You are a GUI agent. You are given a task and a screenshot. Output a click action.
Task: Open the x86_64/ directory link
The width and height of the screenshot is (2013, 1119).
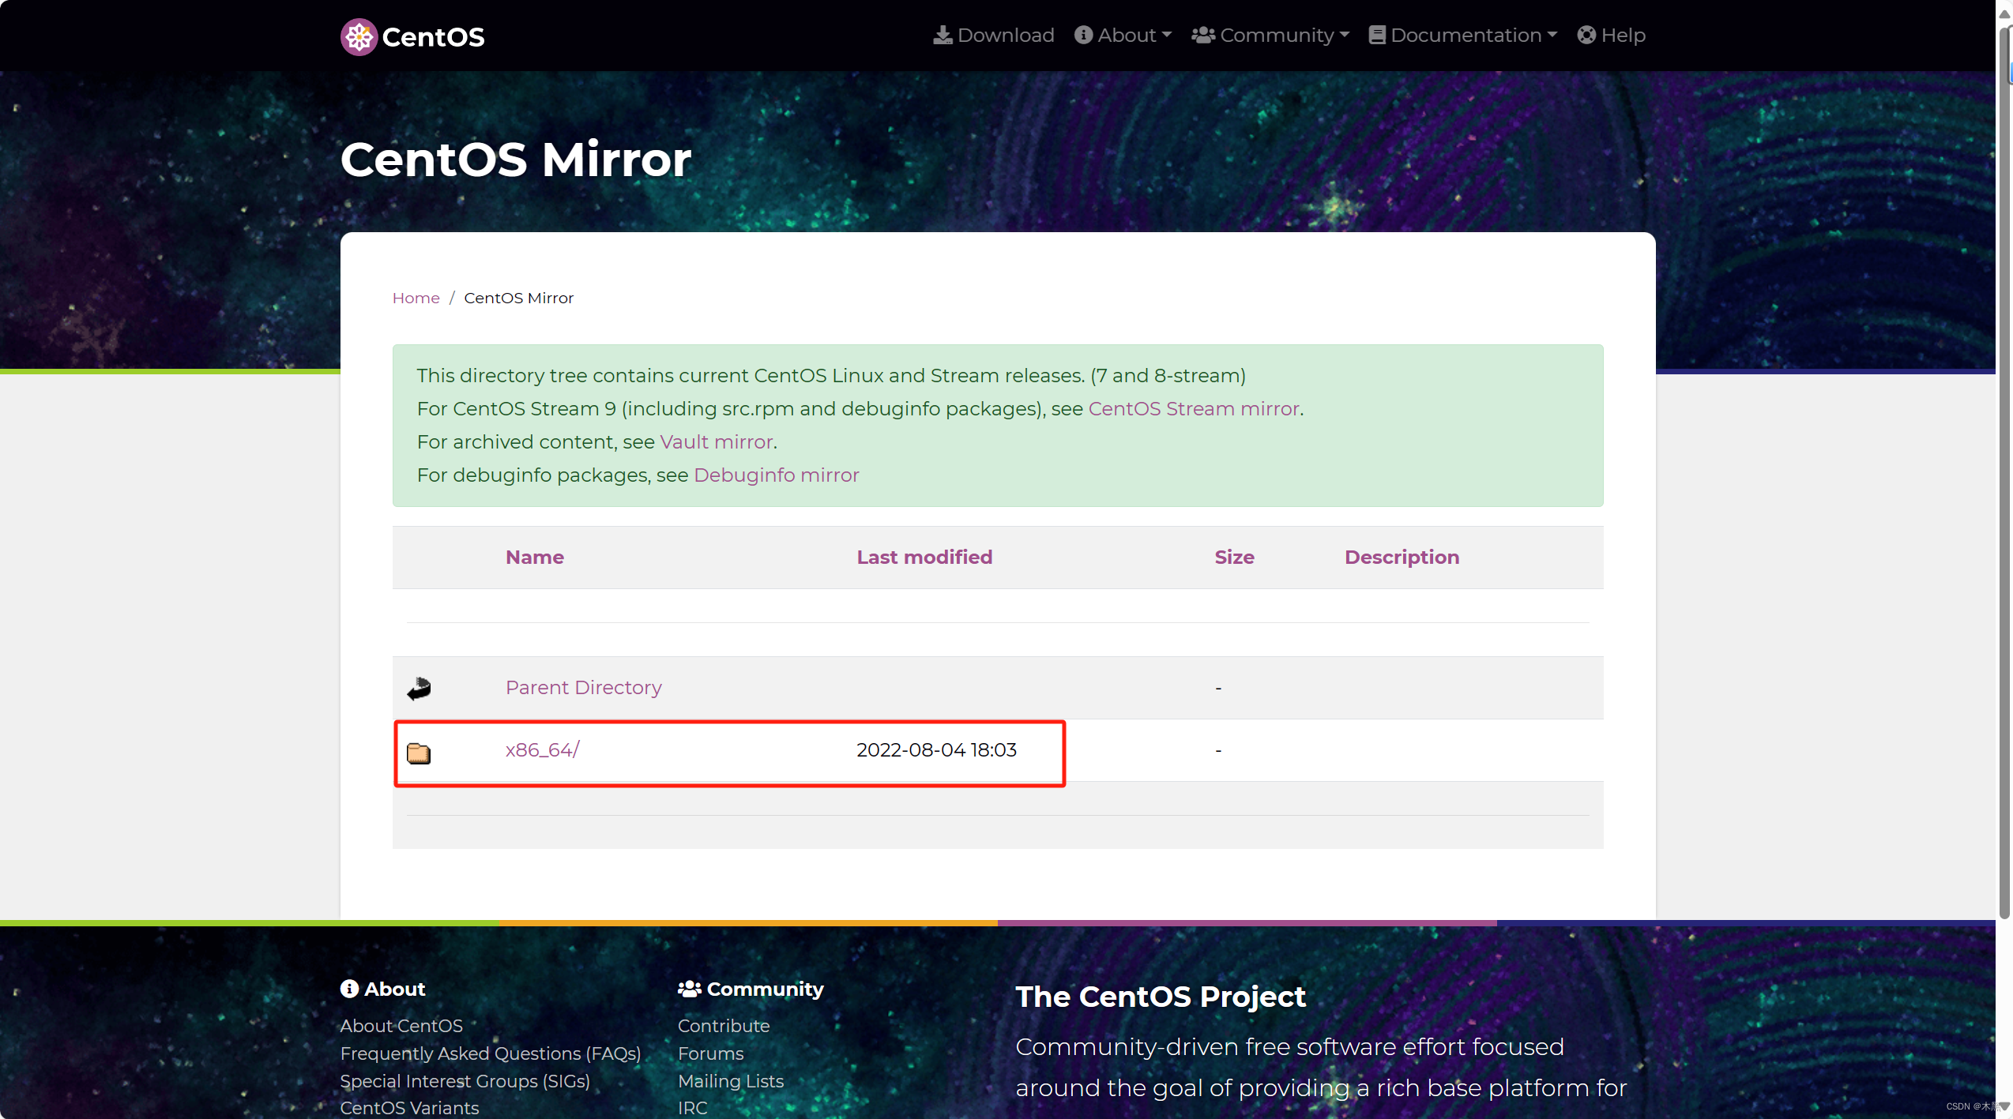pos(543,750)
